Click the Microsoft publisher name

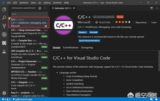(x=84, y=22)
